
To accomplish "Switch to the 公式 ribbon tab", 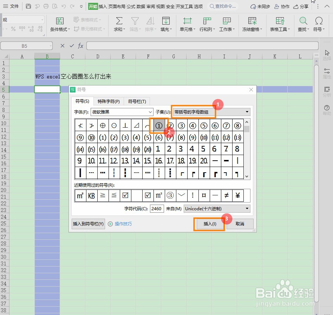I will 131,7.
